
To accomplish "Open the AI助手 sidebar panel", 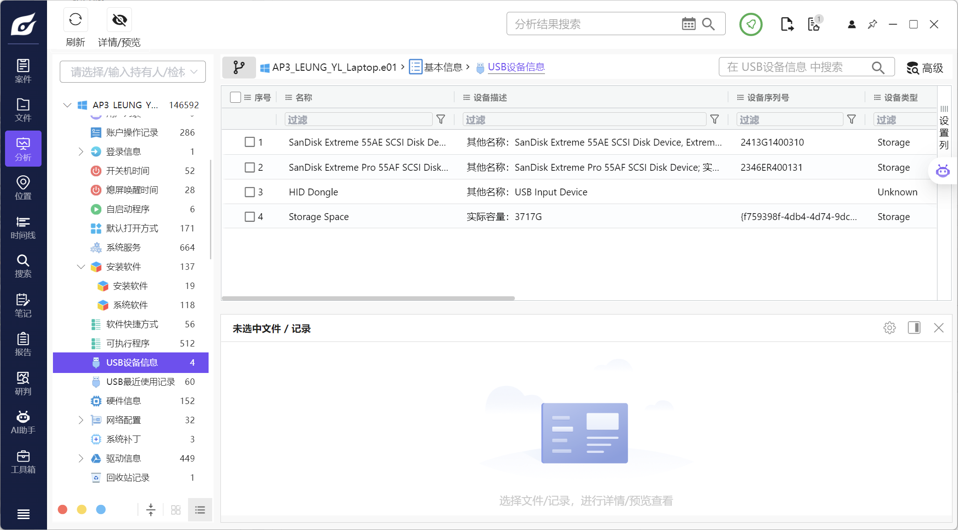I will [23, 422].
